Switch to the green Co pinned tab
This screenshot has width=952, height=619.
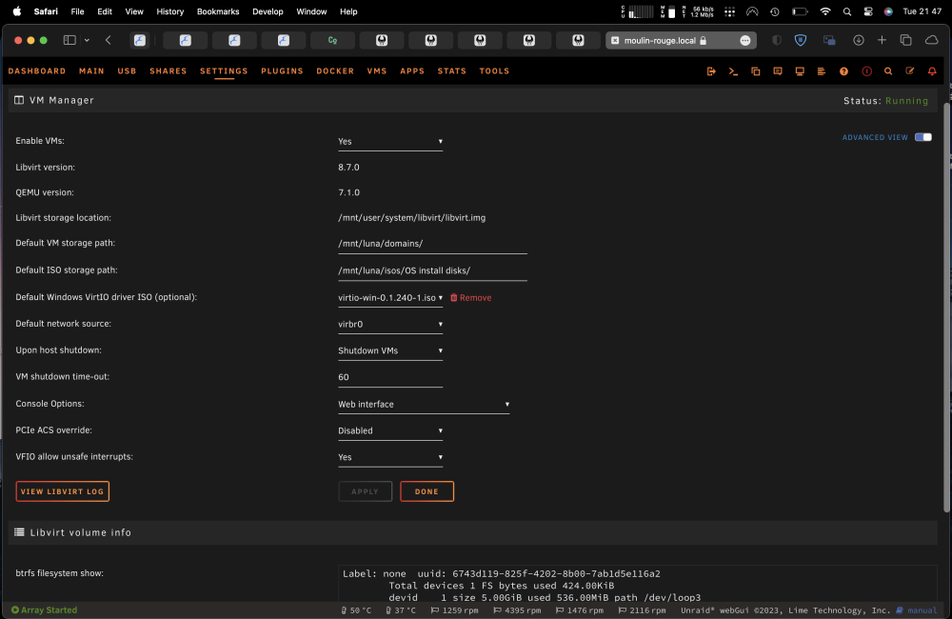332,40
